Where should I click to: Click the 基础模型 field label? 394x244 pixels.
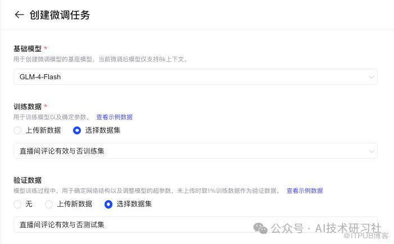(x=27, y=49)
